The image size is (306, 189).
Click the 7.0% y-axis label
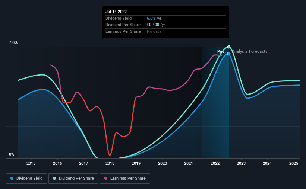pyautogui.click(x=13, y=43)
